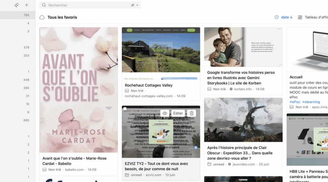Click the Avant que l'on s'oublie book cover
328x182 pixels.
[x=79, y=90]
